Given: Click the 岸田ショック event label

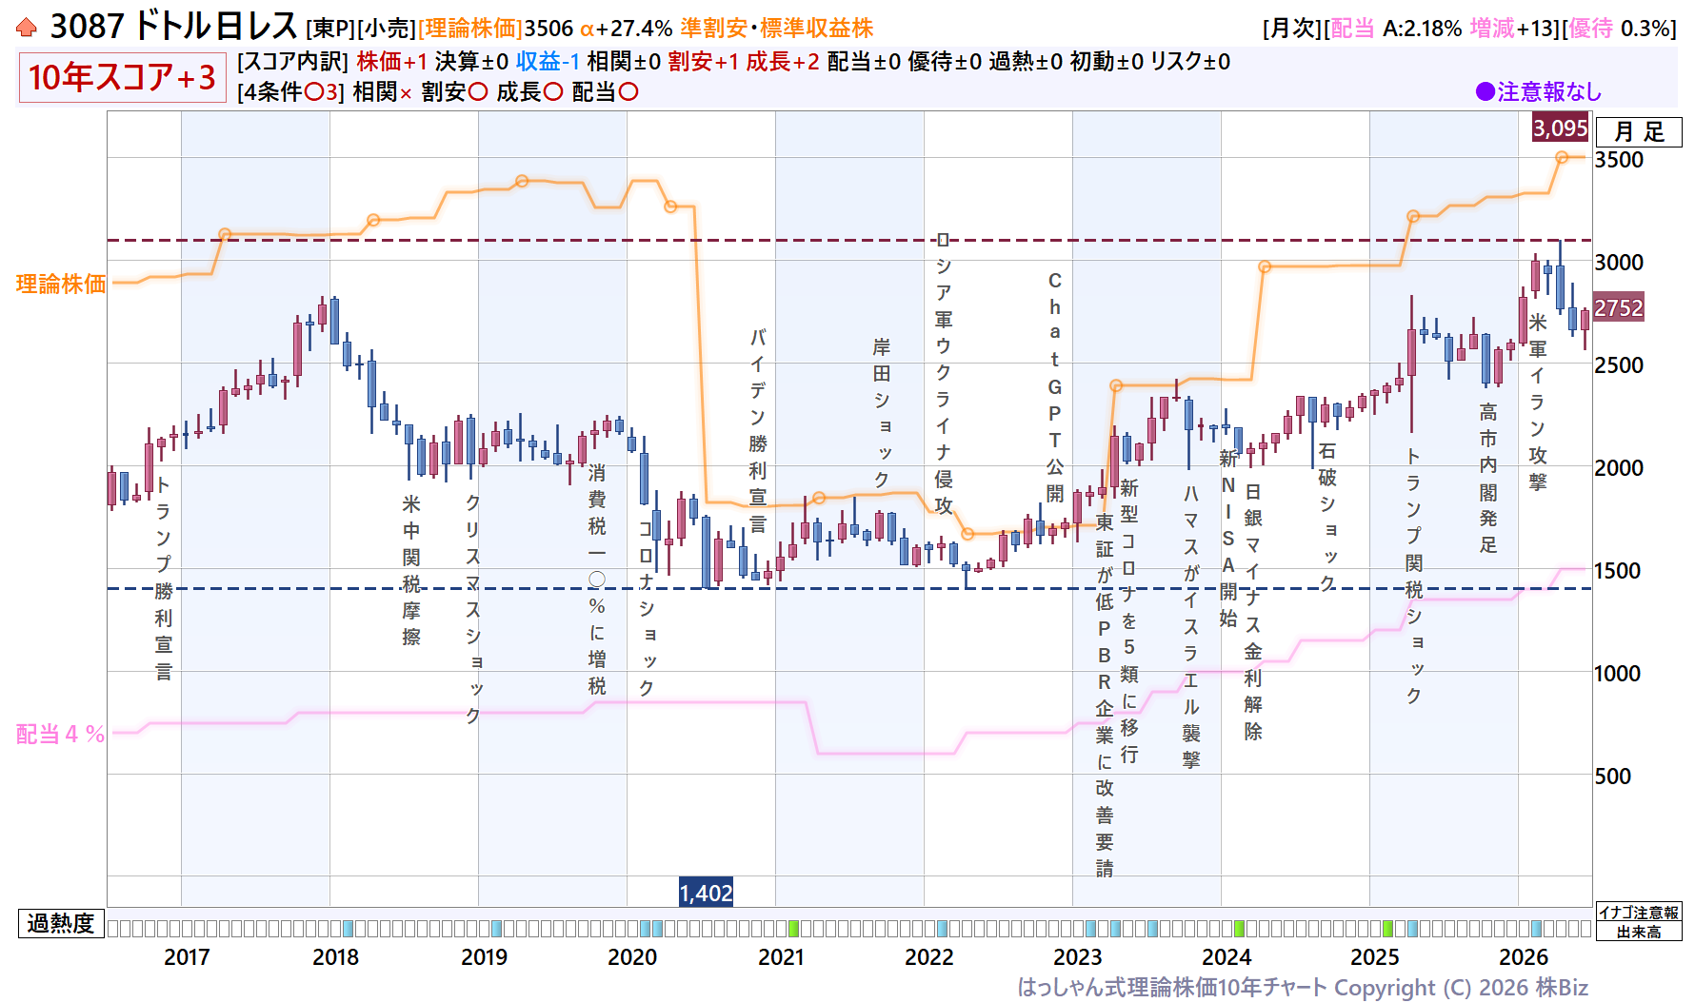Looking at the screenshot, I should coord(882,413).
